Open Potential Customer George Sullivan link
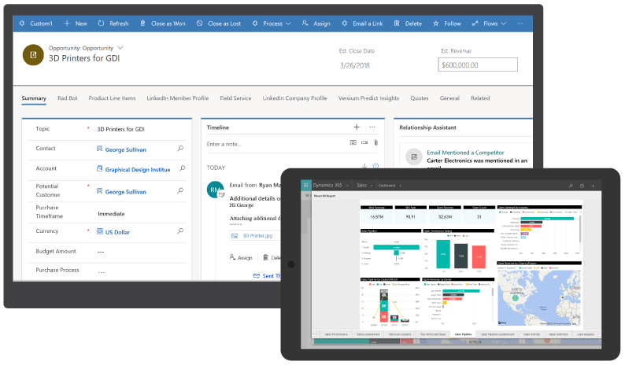The image size is (625, 365). pos(126,192)
